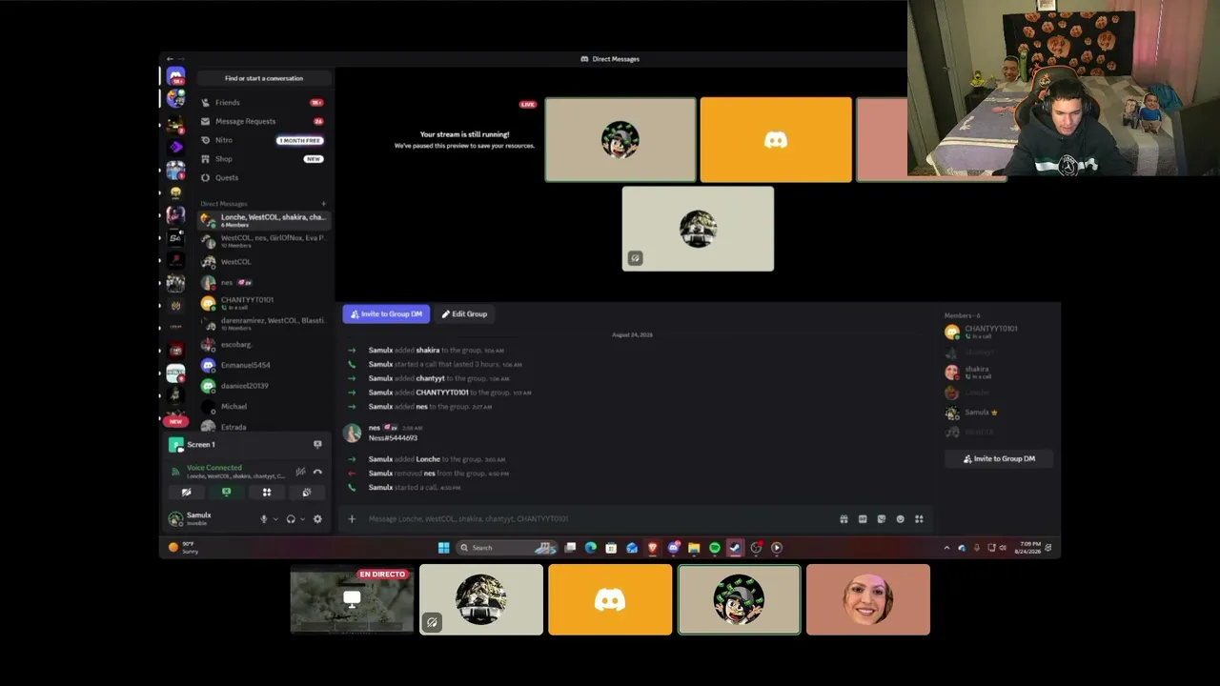This screenshot has height=686, width=1220.
Task: Open Brave browser from taskbar
Action: [653, 548]
